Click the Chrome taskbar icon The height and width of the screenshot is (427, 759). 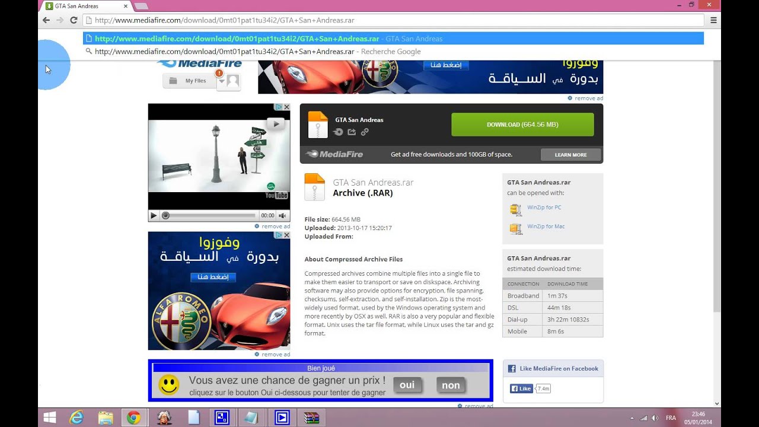coord(134,418)
